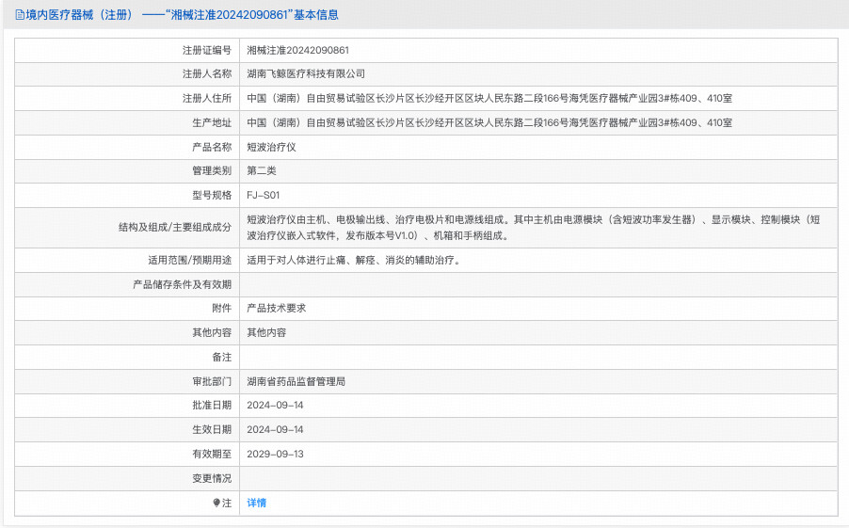849x528 pixels.
Task: Click the lightbulb icon beside 注
Action: click(216, 504)
